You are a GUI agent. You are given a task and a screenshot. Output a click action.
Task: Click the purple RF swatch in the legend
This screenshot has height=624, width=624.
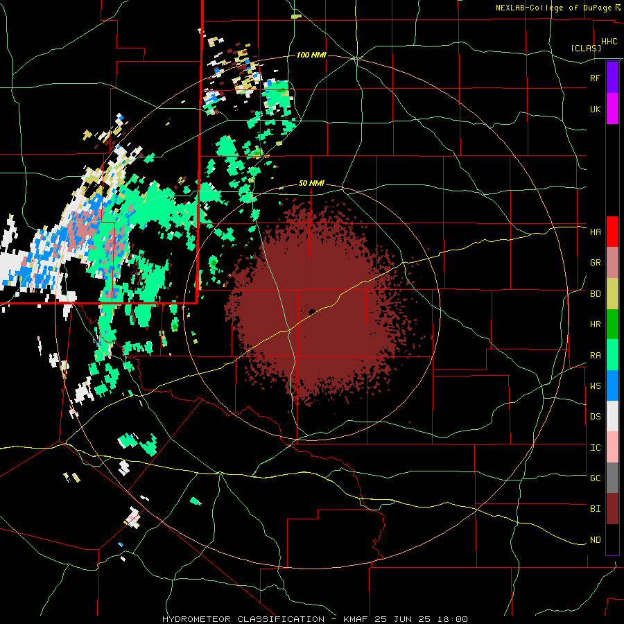tap(612, 78)
